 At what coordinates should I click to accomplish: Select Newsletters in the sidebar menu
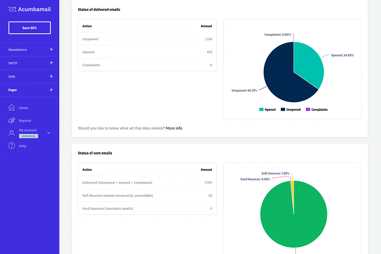point(18,50)
